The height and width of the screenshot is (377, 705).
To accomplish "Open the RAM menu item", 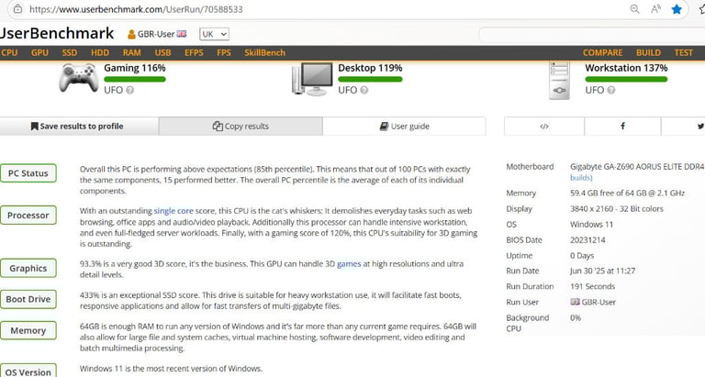I will (132, 52).
